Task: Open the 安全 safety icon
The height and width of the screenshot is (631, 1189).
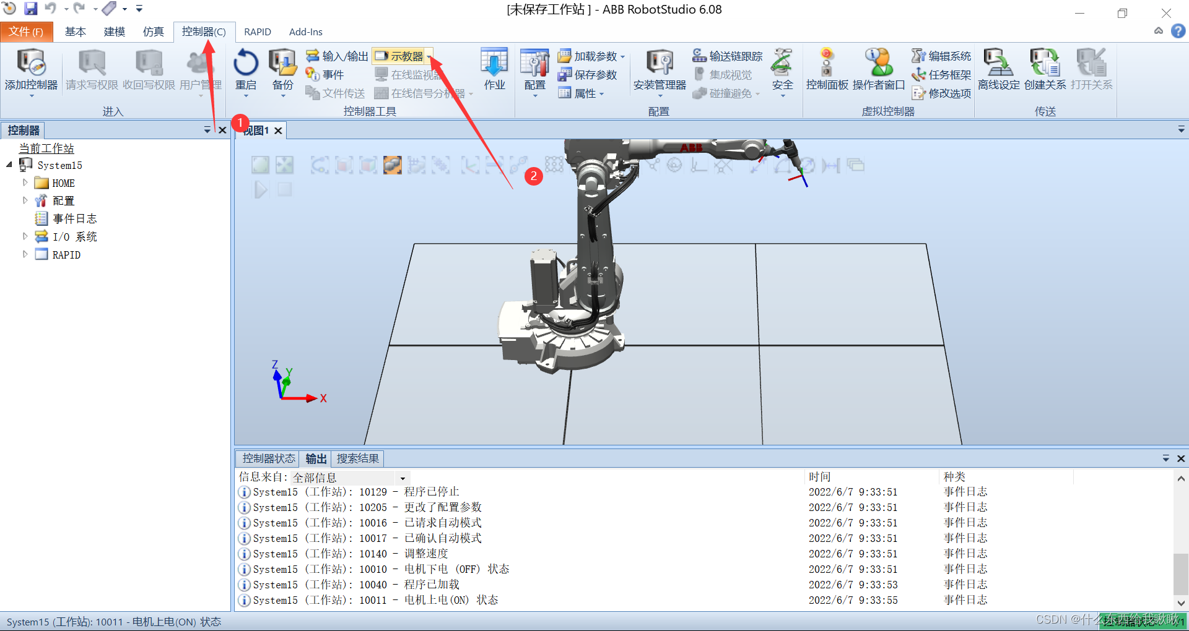Action: [782, 70]
